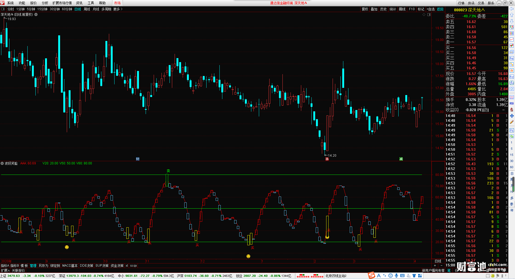Toggle the square window icon at chart top-right
The height and width of the screenshot is (279, 515).
pyautogui.click(x=429, y=14)
